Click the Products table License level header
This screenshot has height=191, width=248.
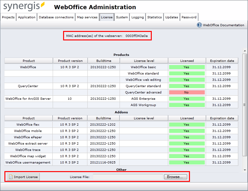coord(144,61)
